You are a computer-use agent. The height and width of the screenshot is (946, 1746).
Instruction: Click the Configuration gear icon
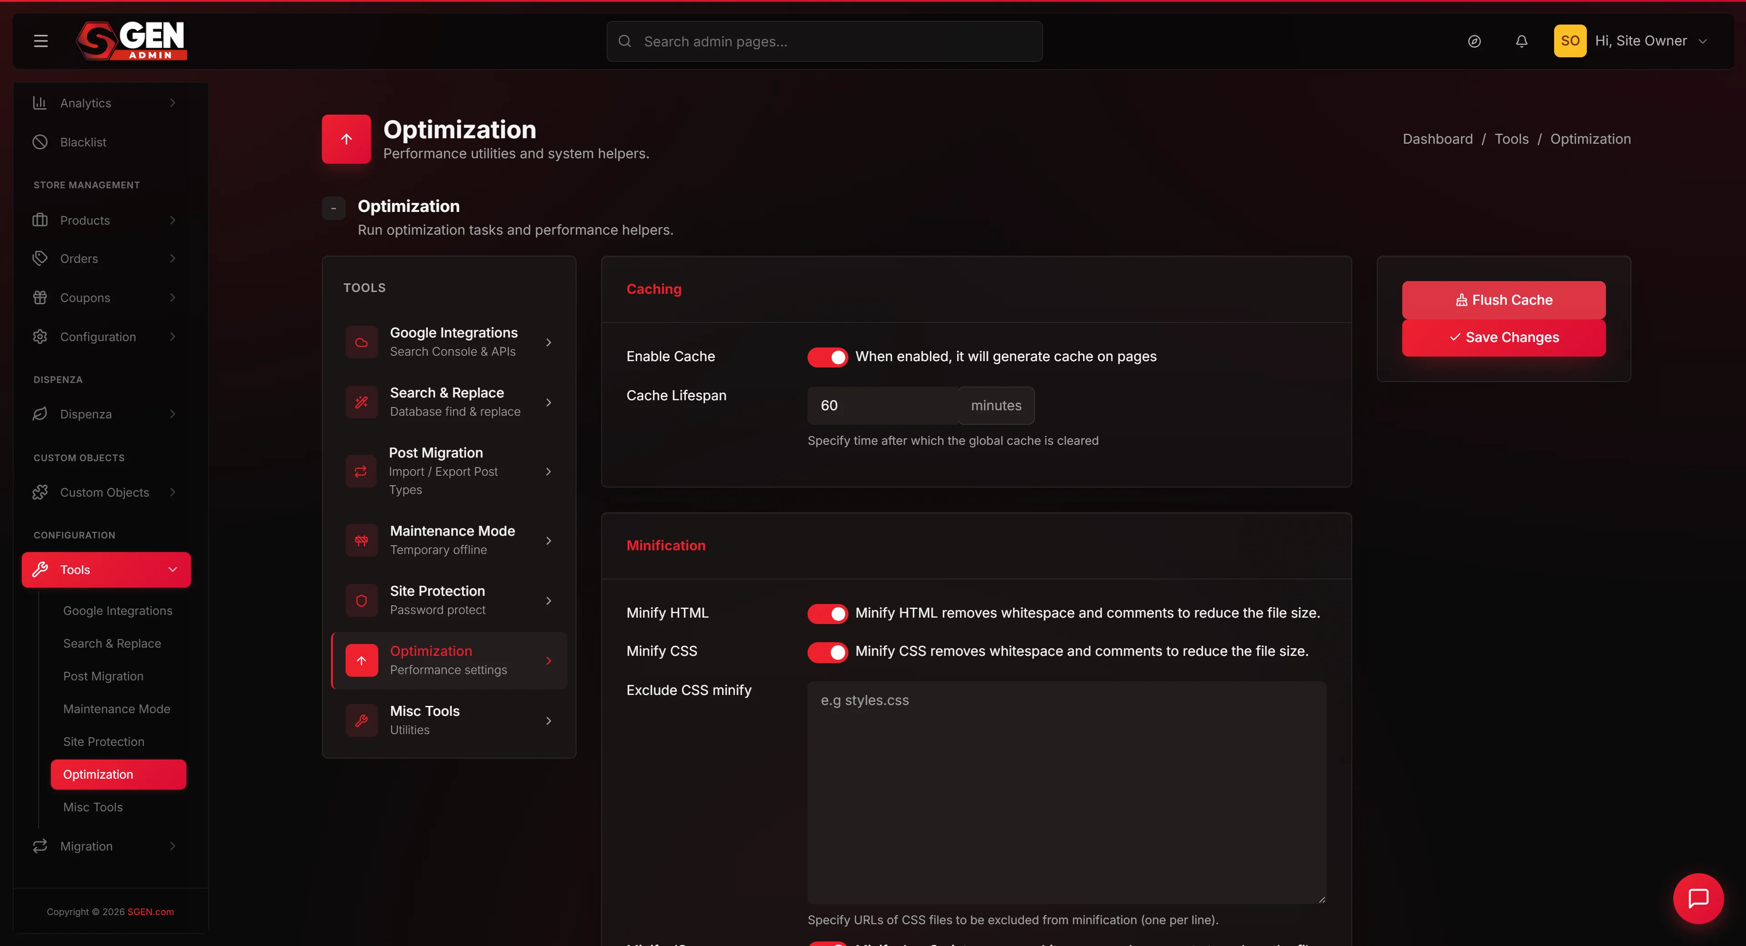click(x=40, y=337)
